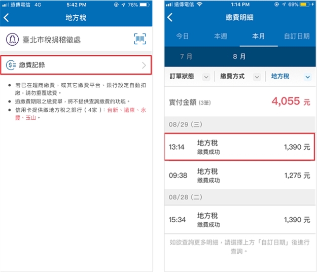Choose 8 月 in month selector
Screen dimensions: 317x272
pos(239,56)
